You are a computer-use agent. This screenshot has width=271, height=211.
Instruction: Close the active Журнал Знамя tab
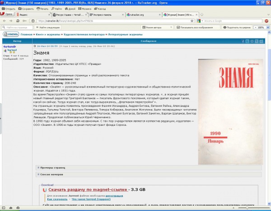point(196,15)
